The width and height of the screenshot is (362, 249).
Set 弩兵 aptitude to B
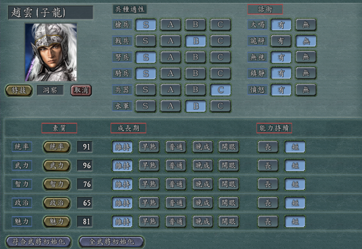point(195,57)
